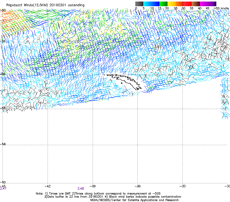
Task: Click the red 30-35 knots legend swatch
Action: (x=188, y=4)
